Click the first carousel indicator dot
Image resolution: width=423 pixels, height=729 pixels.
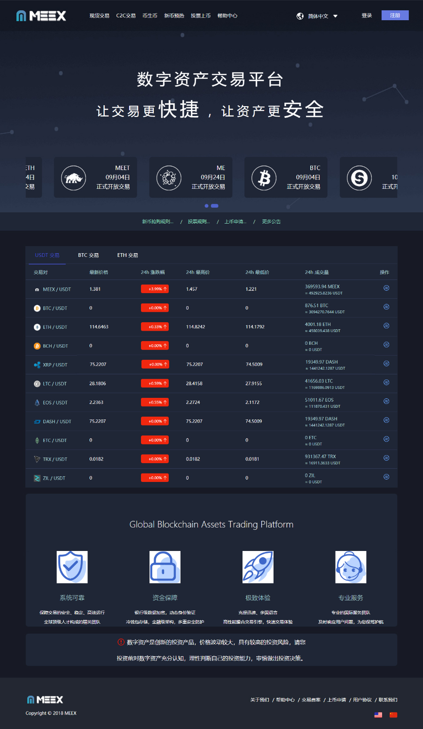(206, 206)
